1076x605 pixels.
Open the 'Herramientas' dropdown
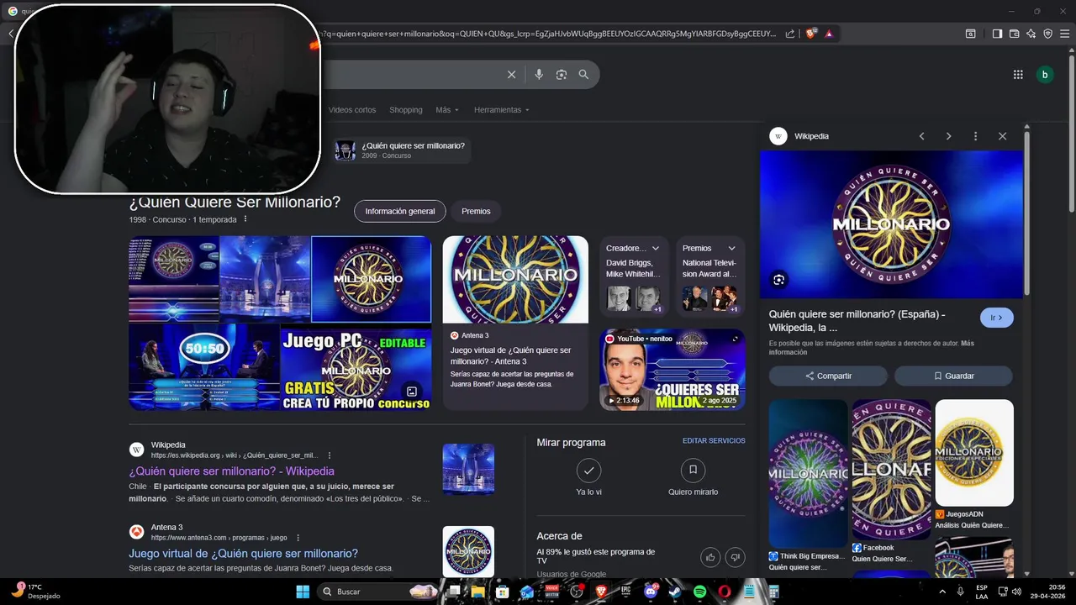[502, 110]
